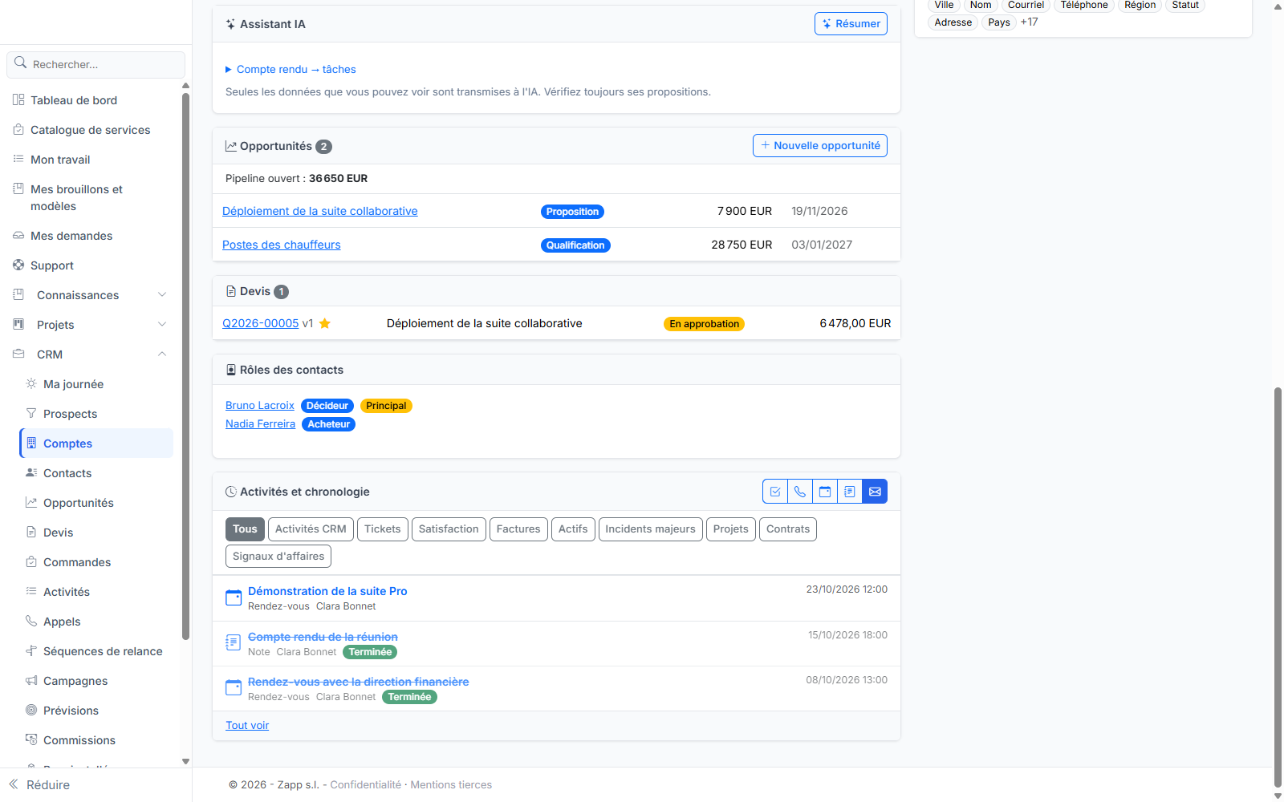Image resolution: width=1284 pixels, height=802 pixels.
Task: Open Contacts via its people icon
Action: coord(31,473)
